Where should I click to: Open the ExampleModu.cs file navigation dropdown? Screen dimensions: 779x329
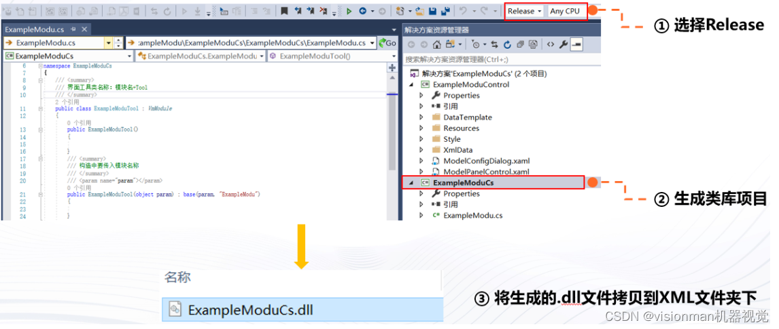click(x=108, y=43)
